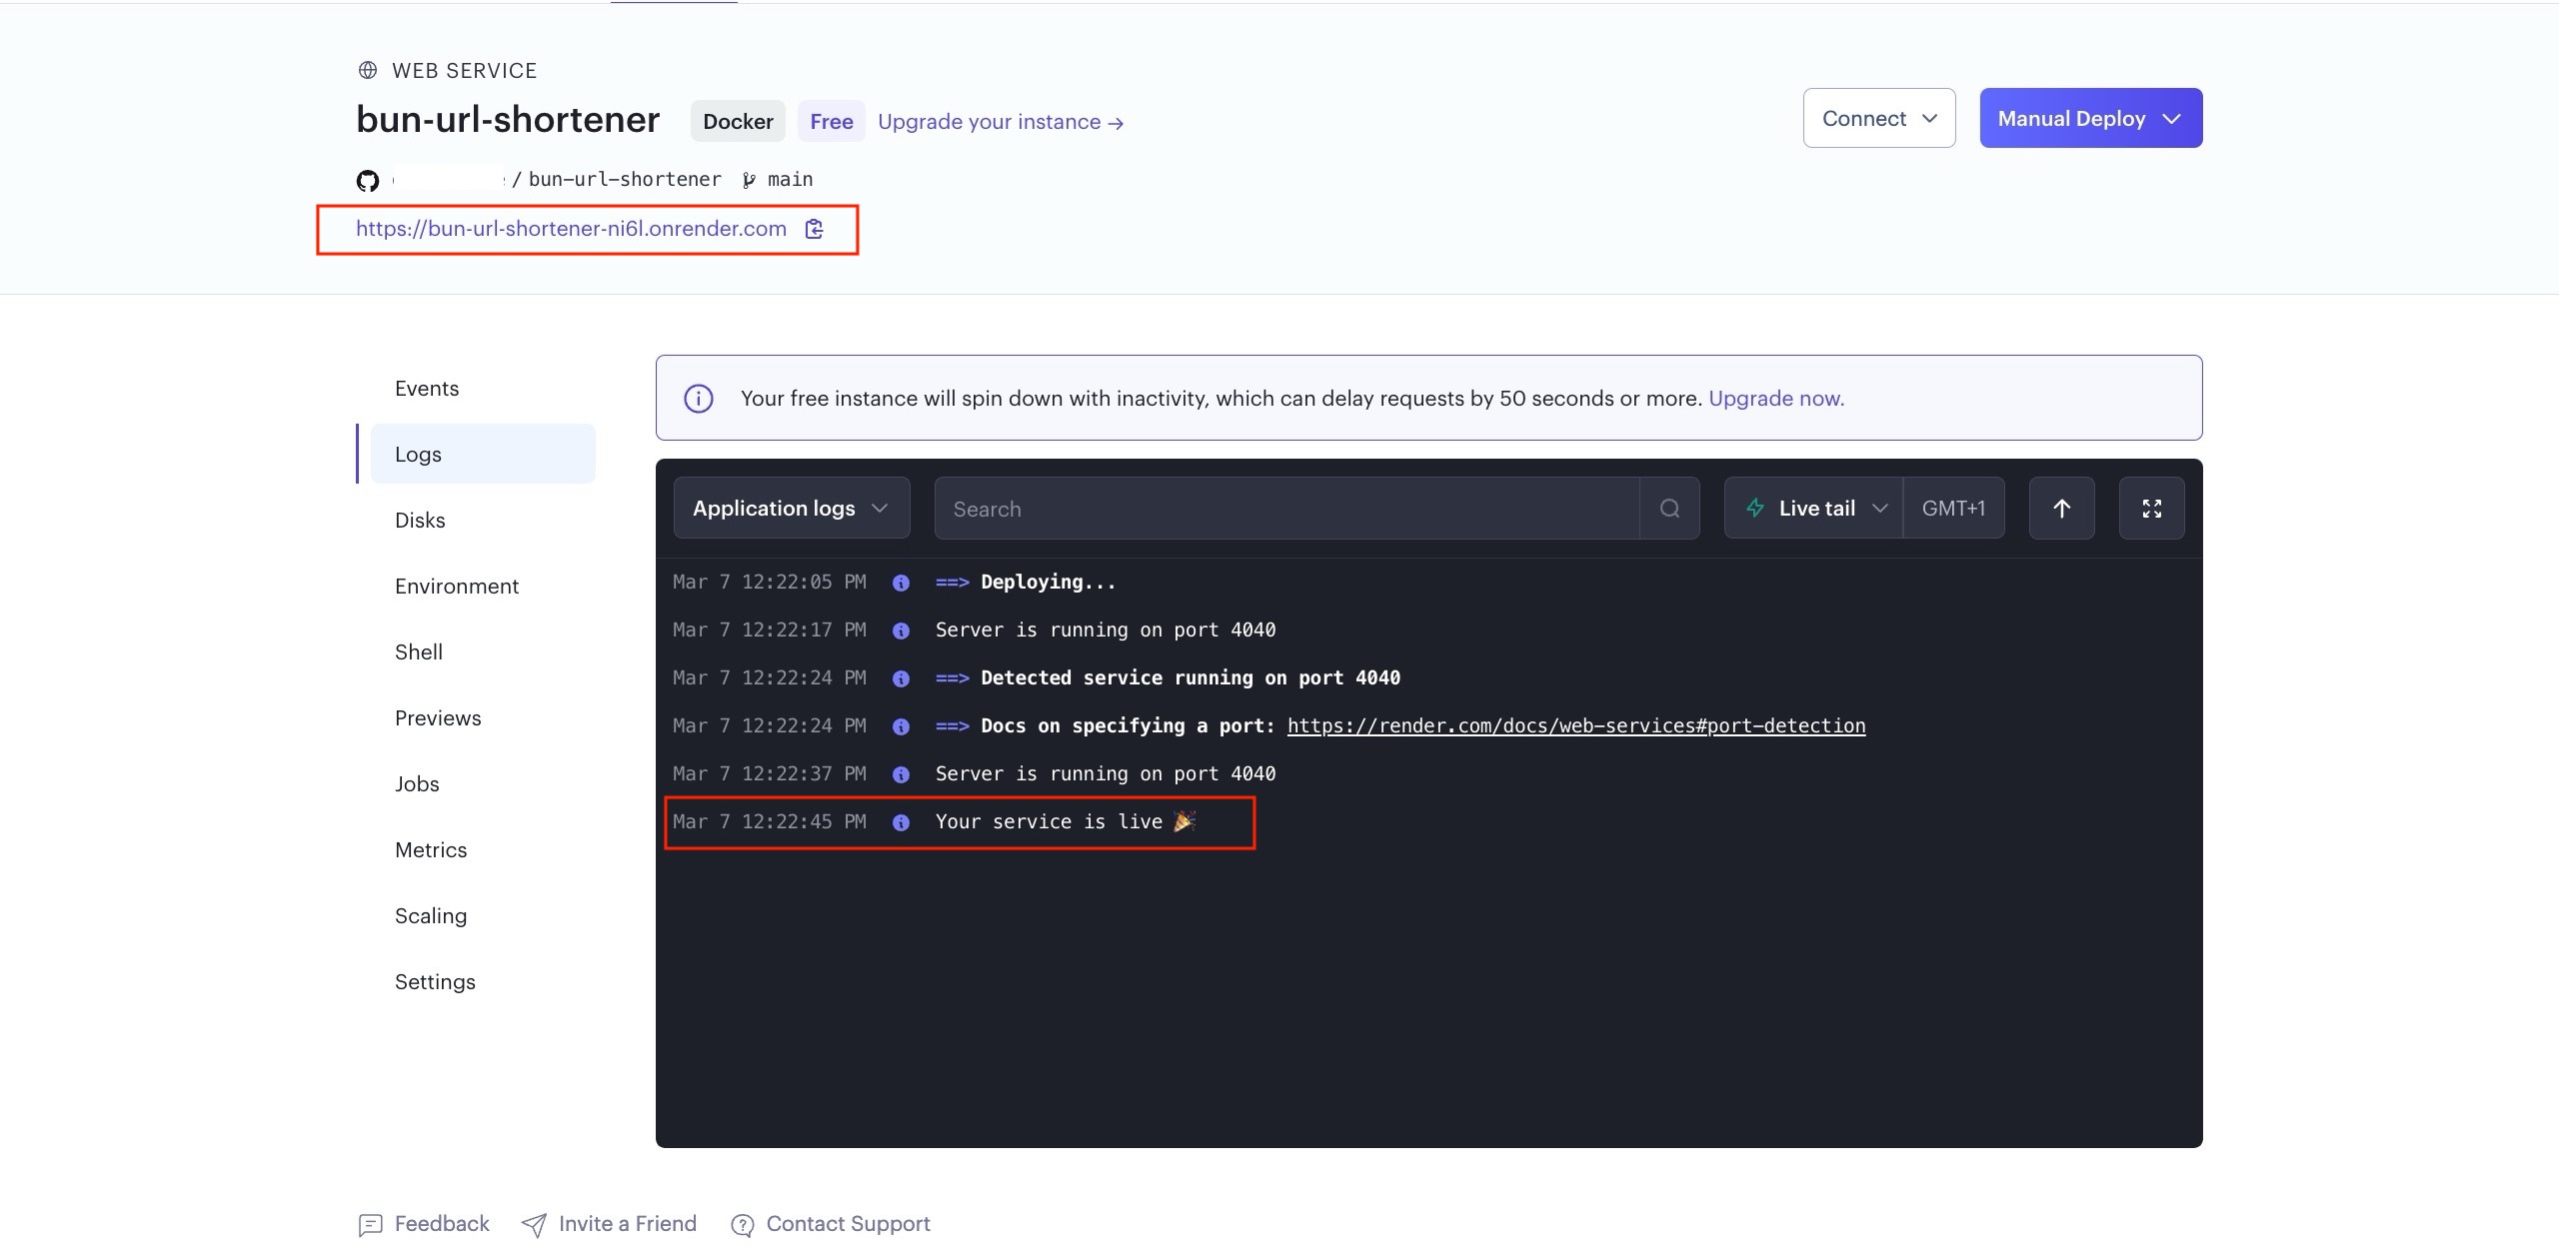Screen dimensions: 2559x1248
Task: Open the Events section
Action: [427, 389]
